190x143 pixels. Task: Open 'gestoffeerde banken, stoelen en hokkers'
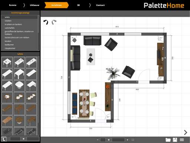click(20, 33)
